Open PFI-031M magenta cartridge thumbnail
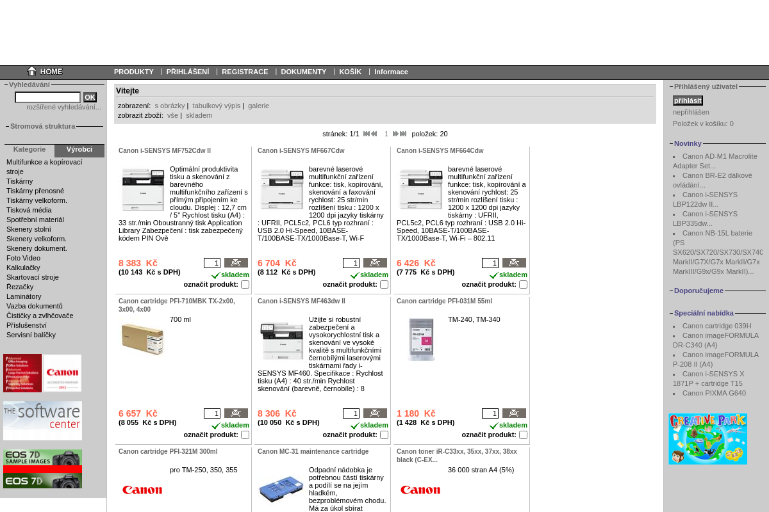The width and height of the screenshot is (769, 512). (421, 340)
